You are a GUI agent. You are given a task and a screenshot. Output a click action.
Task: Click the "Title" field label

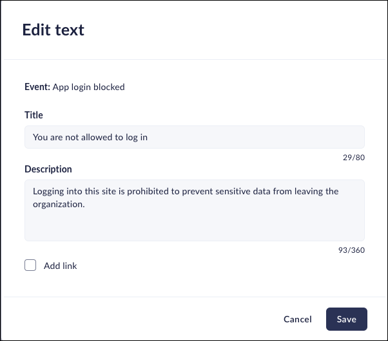34,115
